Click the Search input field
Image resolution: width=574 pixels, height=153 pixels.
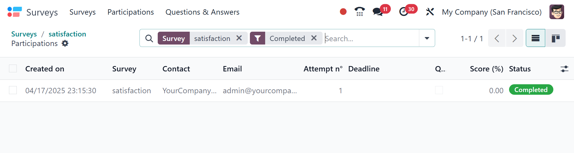pos(371,39)
